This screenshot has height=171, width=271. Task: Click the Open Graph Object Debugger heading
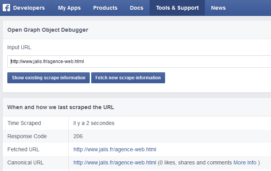click(x=48, y=30)
